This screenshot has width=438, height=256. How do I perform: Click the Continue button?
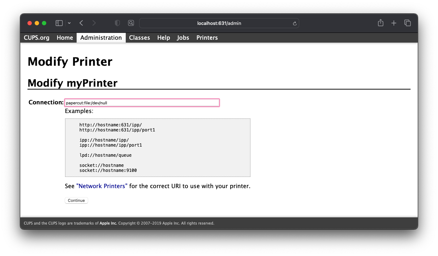coord(76,200)
